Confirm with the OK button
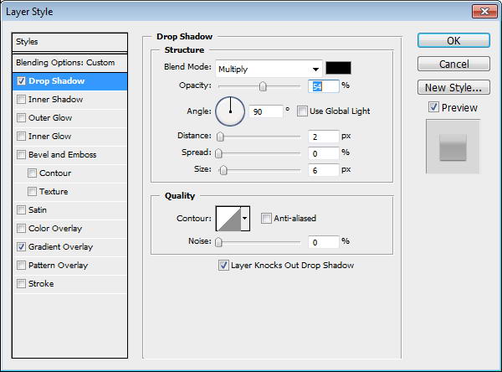Screen dimensions: 502x372 [453, 41]
